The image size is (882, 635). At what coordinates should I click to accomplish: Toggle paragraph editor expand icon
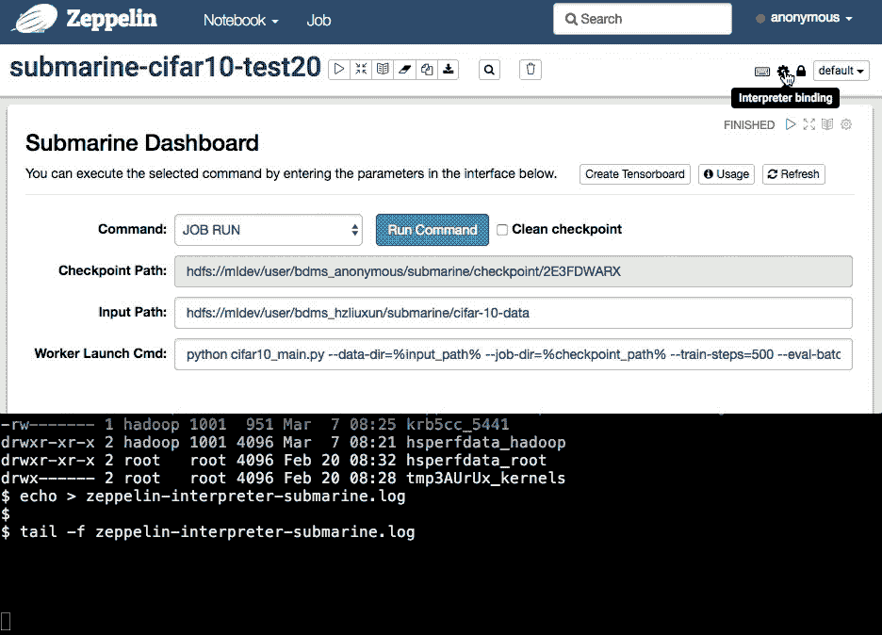[x=808, y=124]
